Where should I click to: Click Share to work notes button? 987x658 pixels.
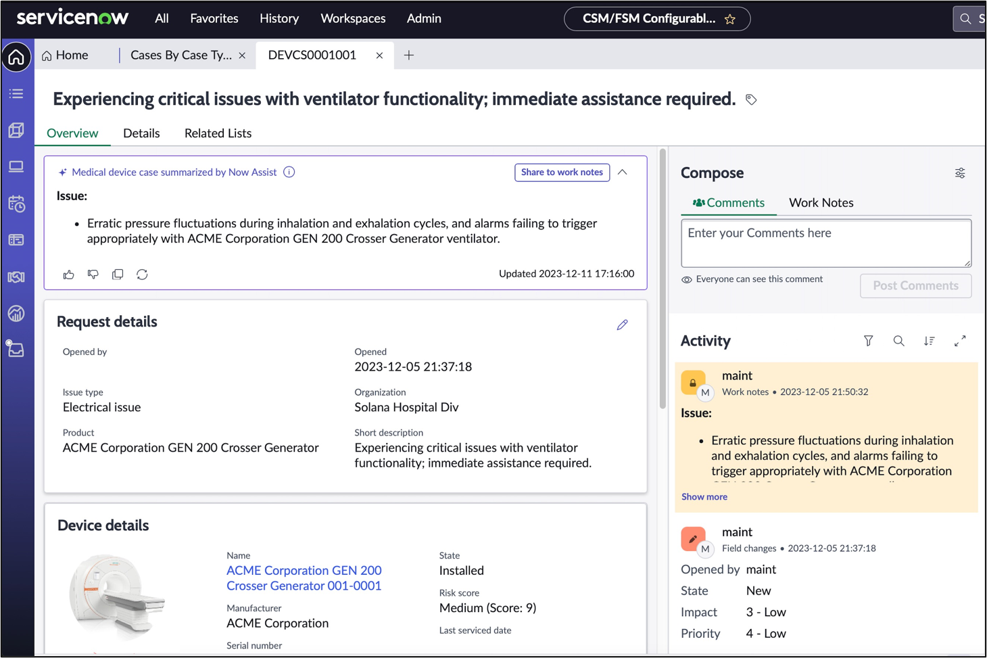click(x=562, y=172)
